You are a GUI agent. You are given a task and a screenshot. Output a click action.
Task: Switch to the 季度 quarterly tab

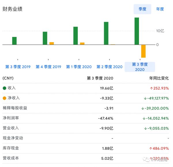(x=142, y=9)
